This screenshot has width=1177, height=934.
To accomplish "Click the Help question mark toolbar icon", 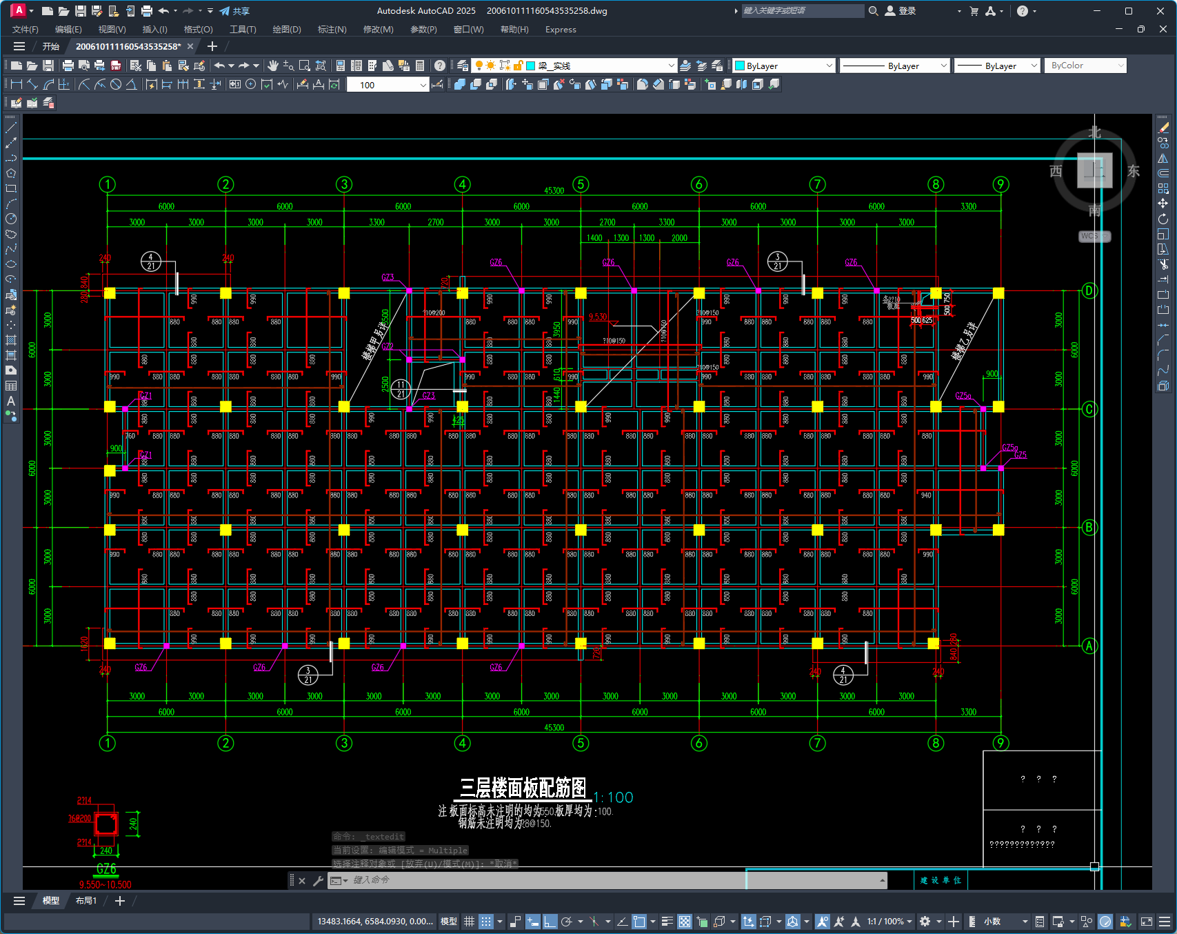I will coord(440,66).
